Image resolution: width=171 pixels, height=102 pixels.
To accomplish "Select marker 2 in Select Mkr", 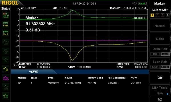I will click(x=157, y=15).
